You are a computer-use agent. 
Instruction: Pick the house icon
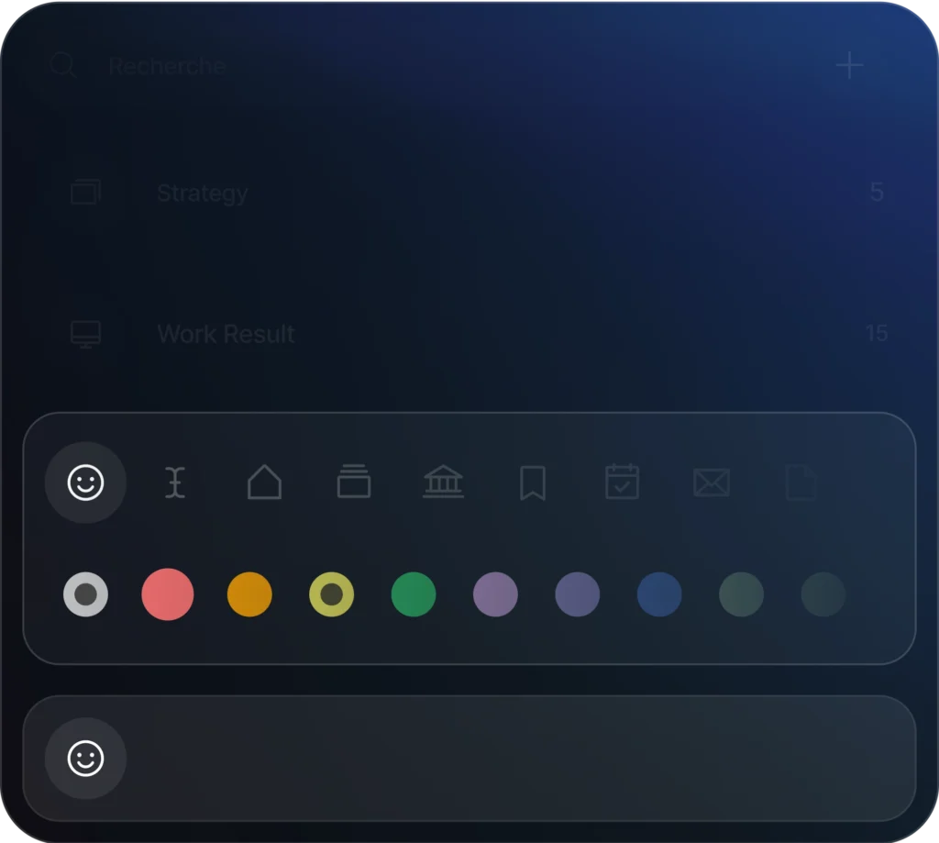point(264,483)
